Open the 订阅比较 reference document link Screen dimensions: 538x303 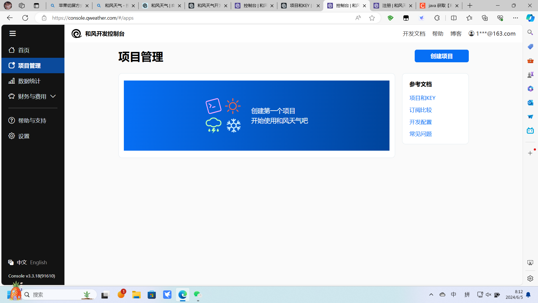[x=420, y=110]
